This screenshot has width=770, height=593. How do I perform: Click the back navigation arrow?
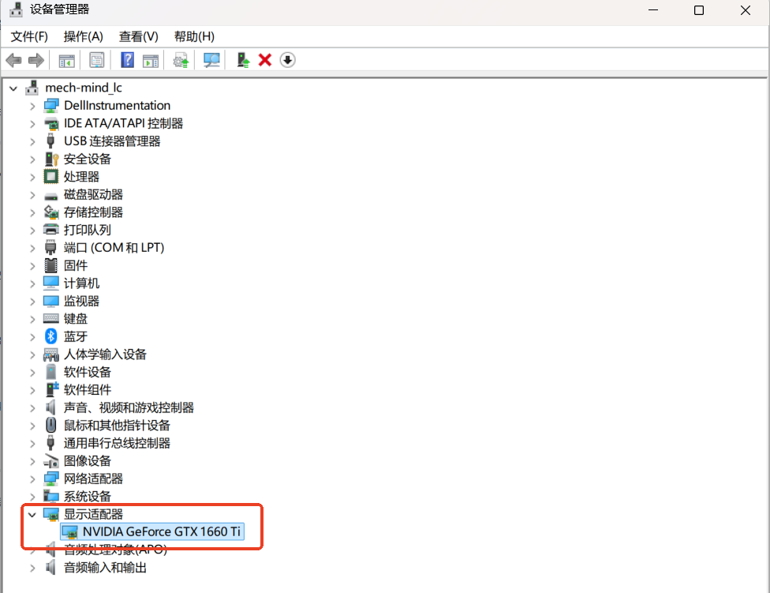(x=13, y=60)
